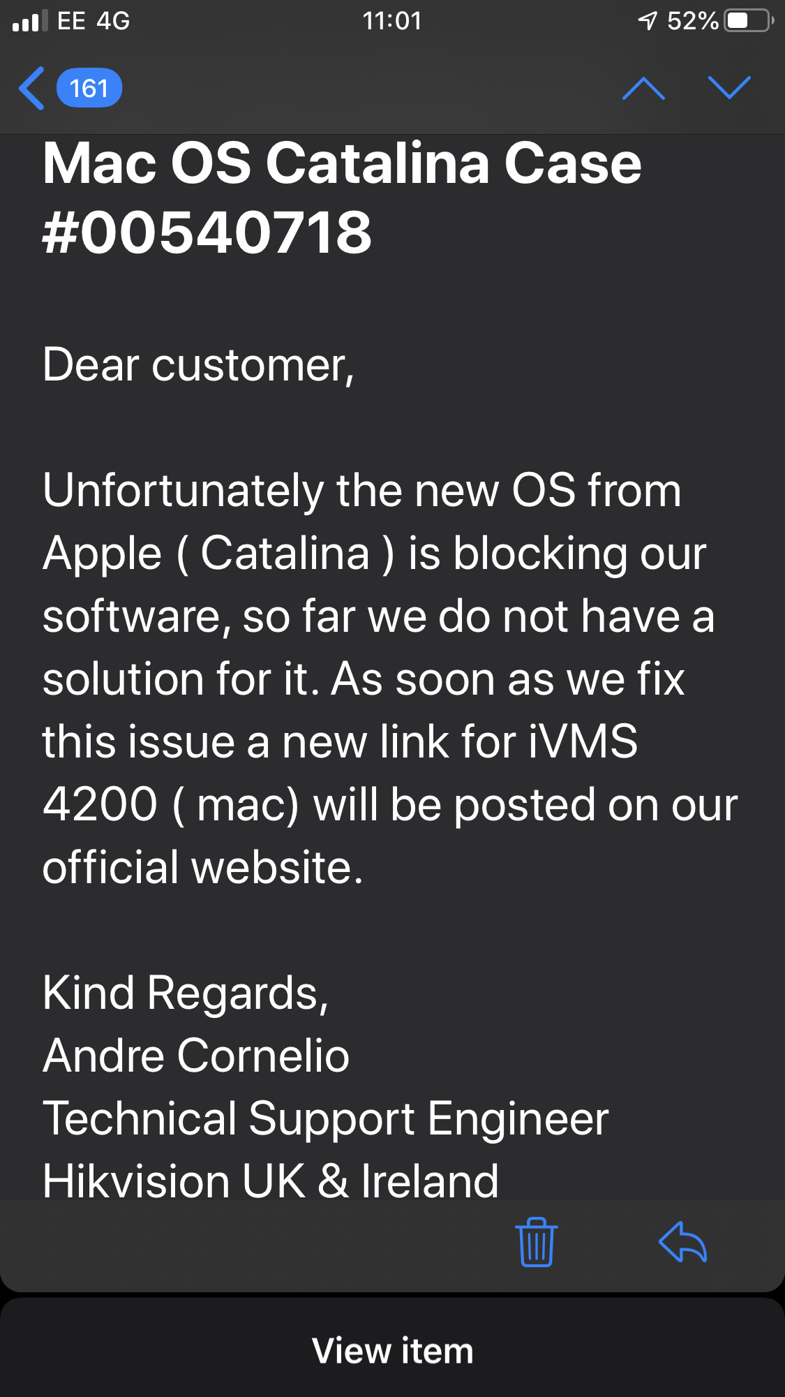The width and height of the screenshot is (785, 1397).
Task: Tap the EE 4G carrier label
Action: tap(94, 21)
